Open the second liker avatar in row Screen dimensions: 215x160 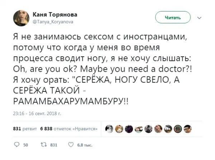(119, 129)
